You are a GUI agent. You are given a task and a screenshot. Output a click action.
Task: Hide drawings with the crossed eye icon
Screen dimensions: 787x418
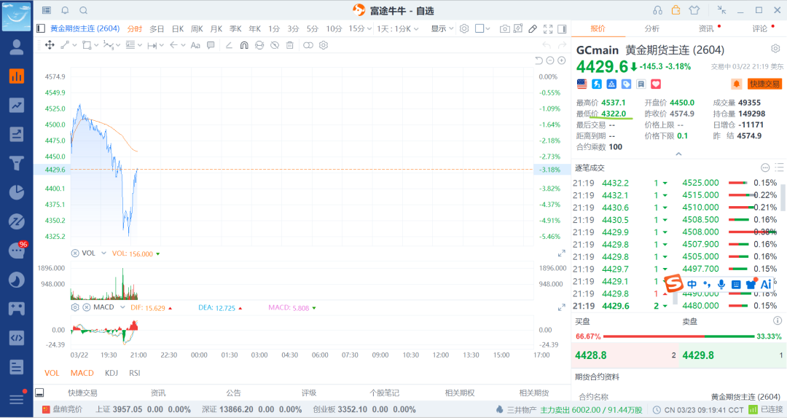(275, 45)
